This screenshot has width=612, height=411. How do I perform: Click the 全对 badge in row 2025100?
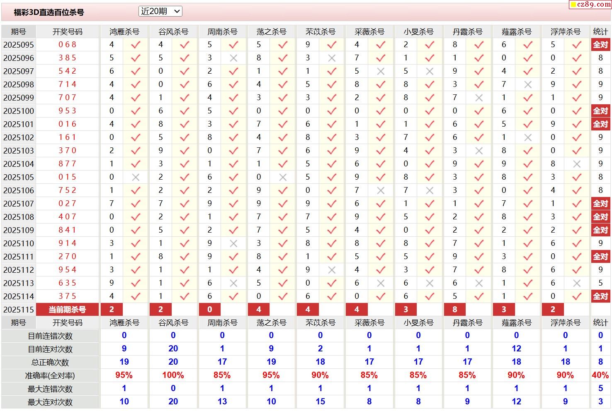point(600,111)
